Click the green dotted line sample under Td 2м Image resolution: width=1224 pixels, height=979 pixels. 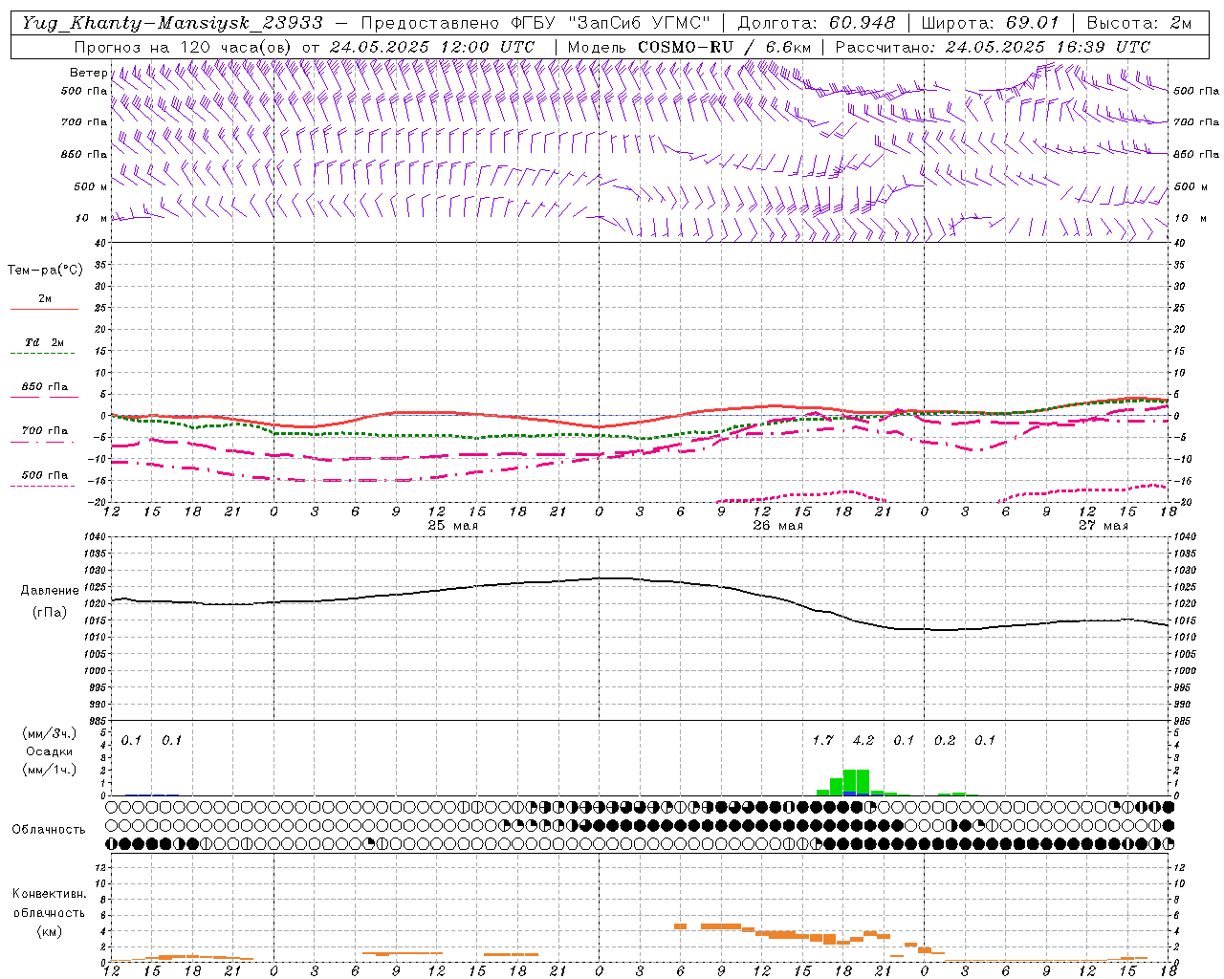click(44, 354)
